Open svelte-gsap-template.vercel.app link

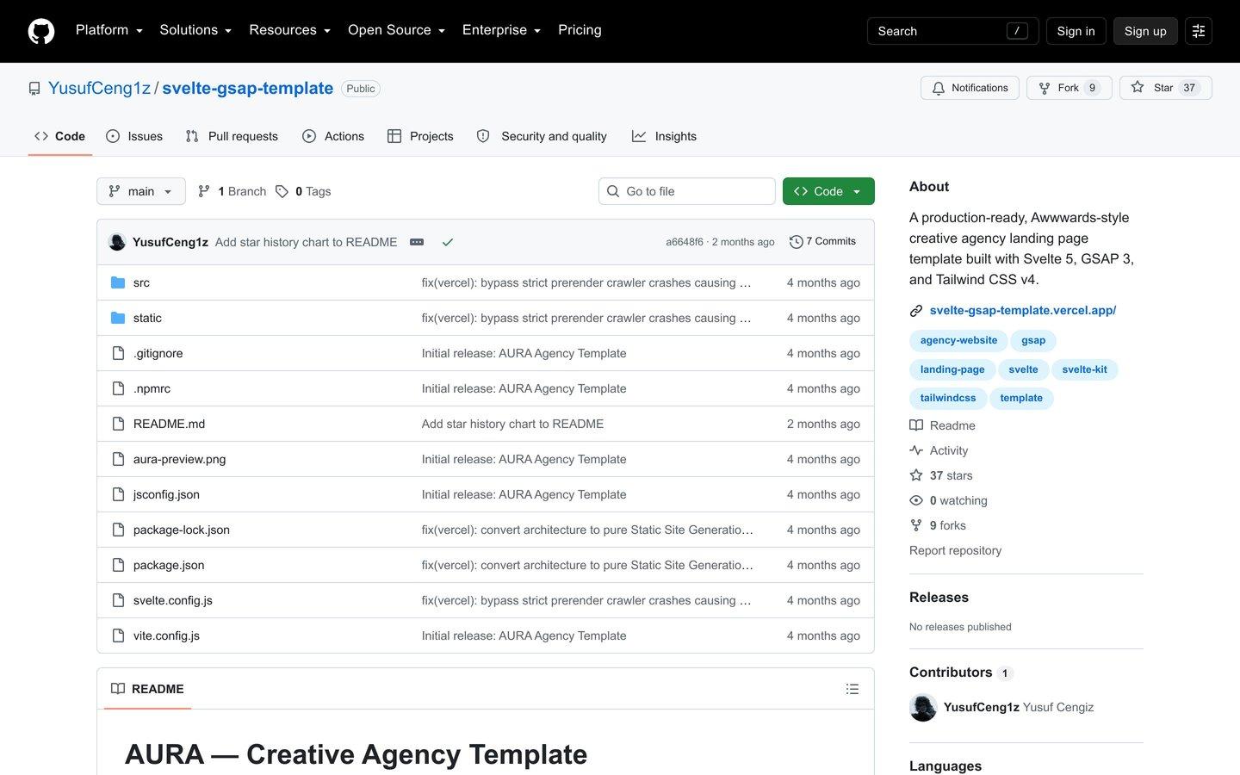tap(1023, 310)
